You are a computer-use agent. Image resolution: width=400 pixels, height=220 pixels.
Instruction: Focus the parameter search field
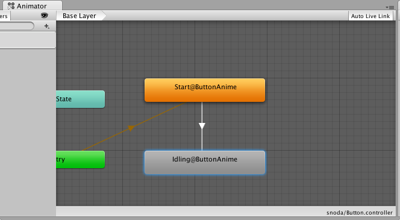[x=17, y=26]
